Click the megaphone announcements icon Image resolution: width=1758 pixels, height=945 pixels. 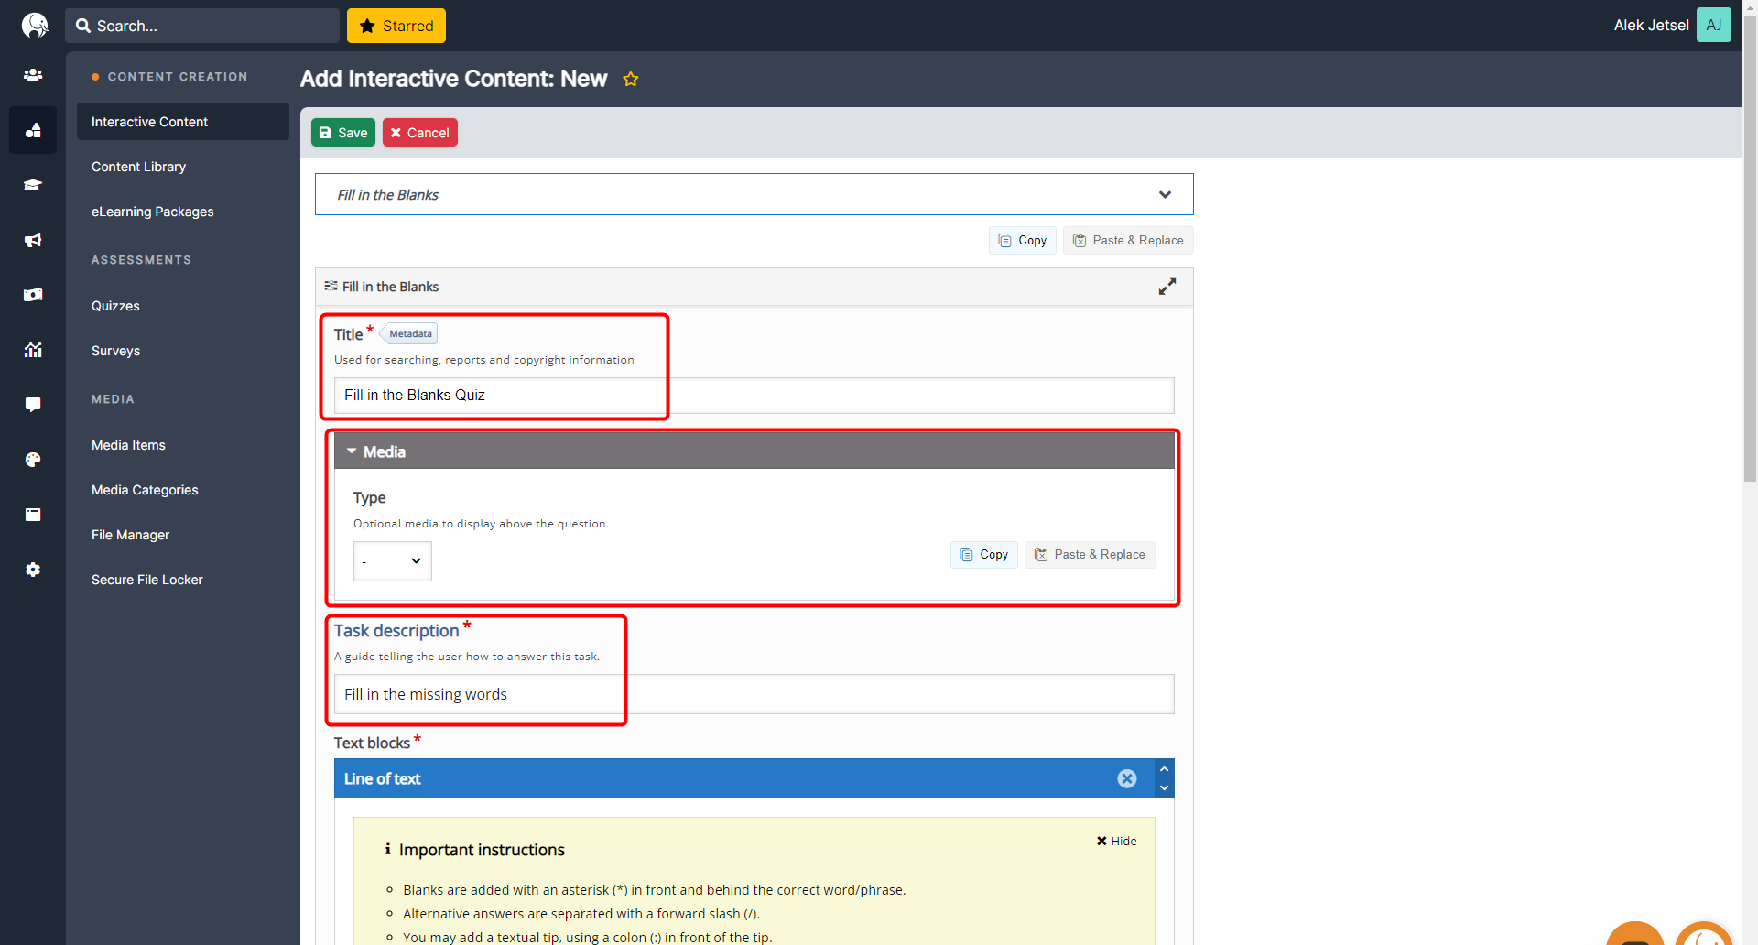click(x=33, y=240)
